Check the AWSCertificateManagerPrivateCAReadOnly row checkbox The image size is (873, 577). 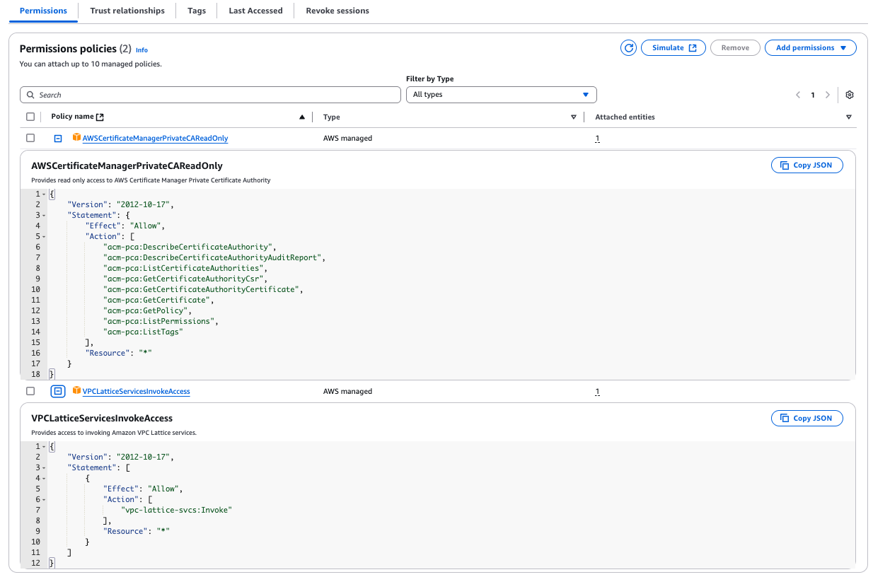point(30,138)
